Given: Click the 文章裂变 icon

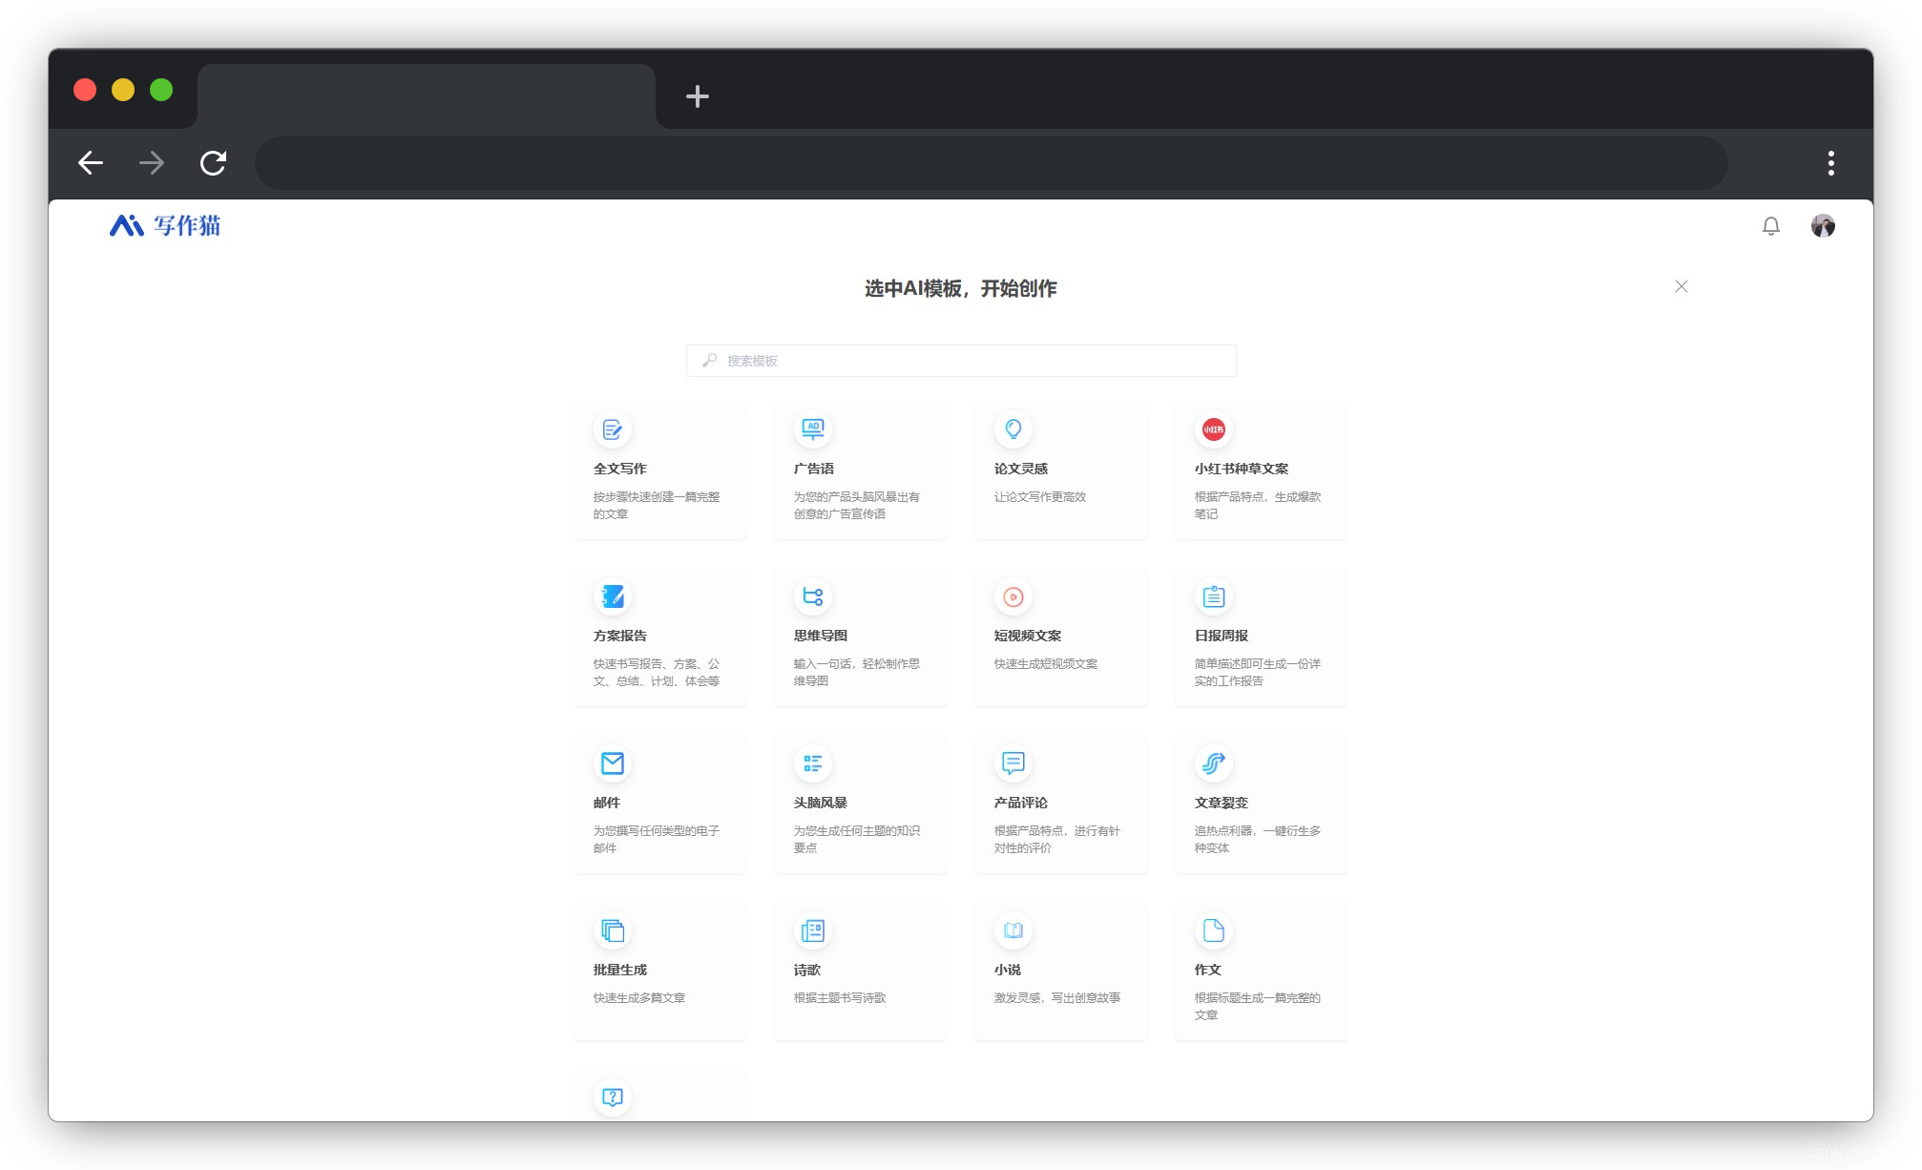Looking at the screenshot, I should click(1213, 764).
